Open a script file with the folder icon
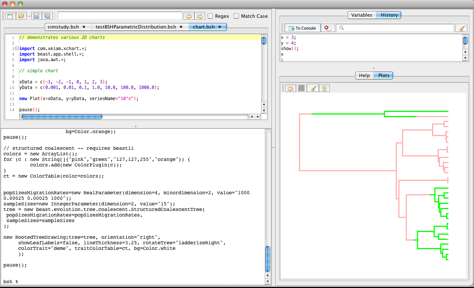 tap(21, 16)
